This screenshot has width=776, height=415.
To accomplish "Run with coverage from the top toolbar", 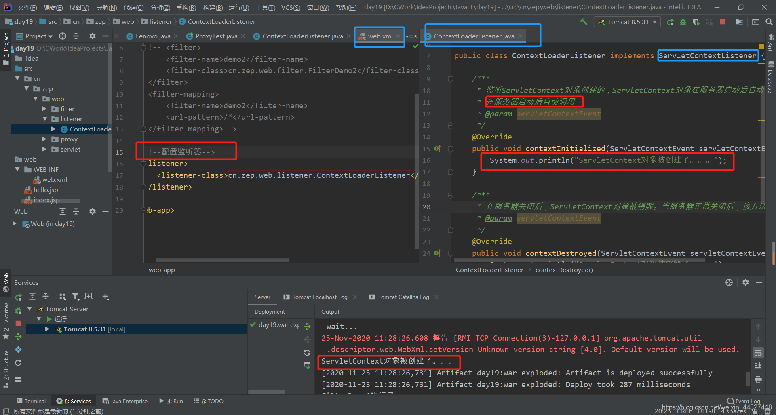I will click(x=696, y=22).
